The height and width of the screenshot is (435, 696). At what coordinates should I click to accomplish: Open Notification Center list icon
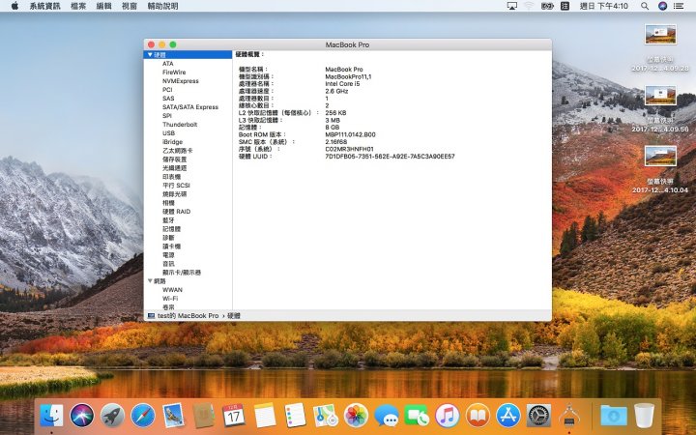(679, 6)
